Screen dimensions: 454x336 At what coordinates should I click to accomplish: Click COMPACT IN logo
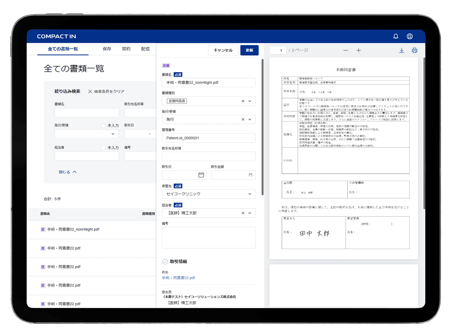[x=57, y=36]
